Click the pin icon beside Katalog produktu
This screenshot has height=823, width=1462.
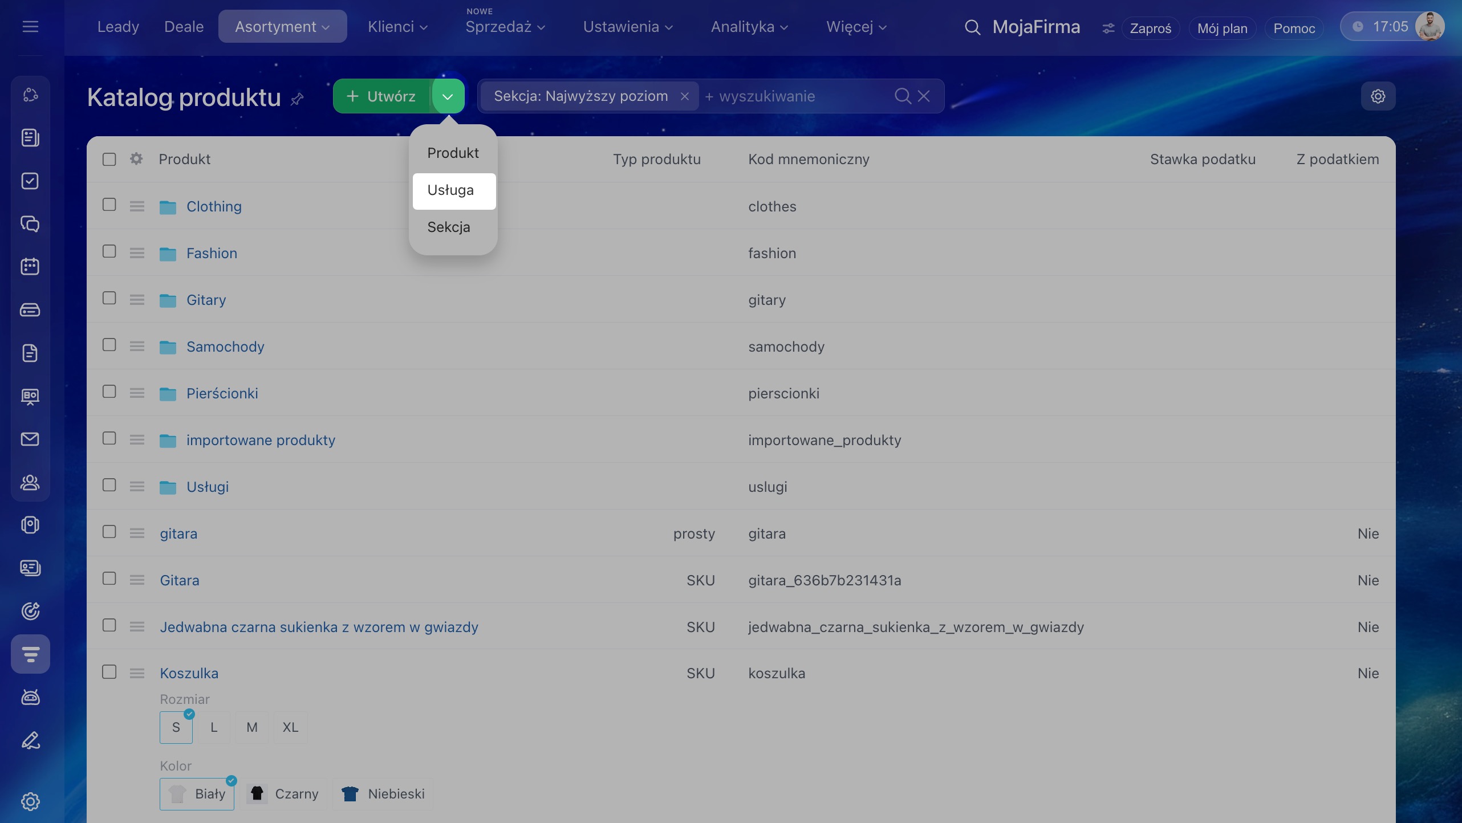(297, 99)
